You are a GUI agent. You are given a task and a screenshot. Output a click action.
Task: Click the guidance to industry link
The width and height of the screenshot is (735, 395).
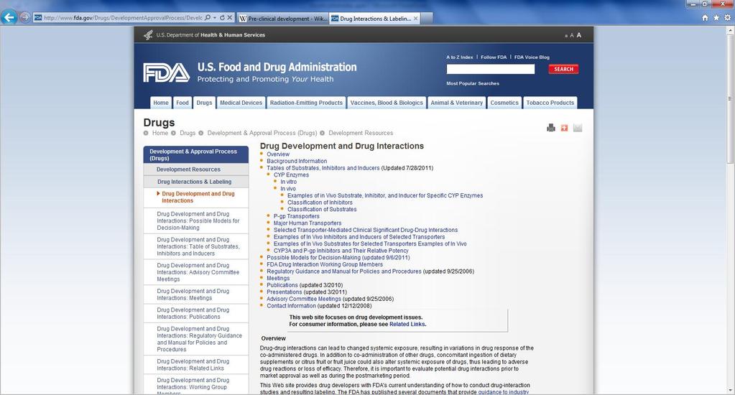click(x=504, y=391)
